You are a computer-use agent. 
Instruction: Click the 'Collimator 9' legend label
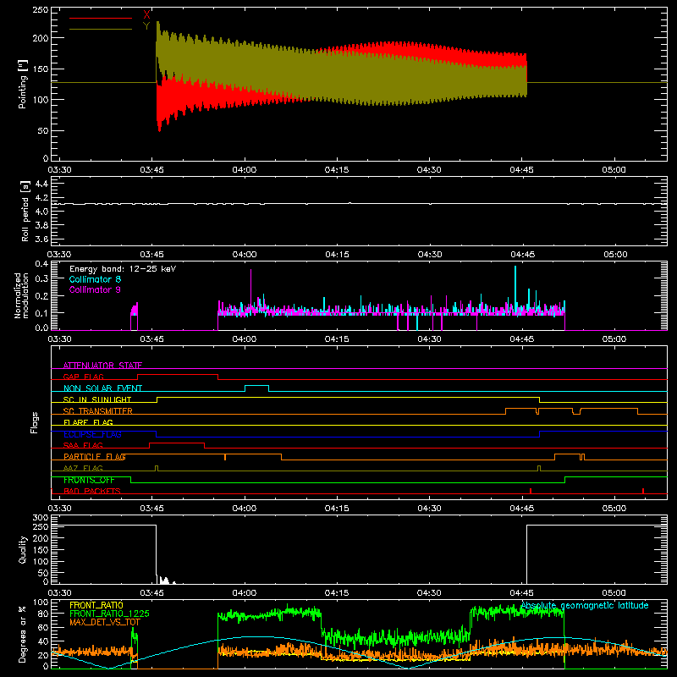pyautogui.click(x=95, y=289)
